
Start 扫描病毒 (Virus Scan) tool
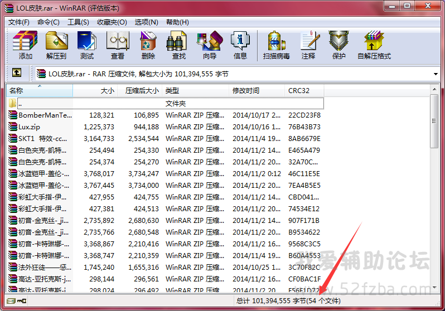277,45
